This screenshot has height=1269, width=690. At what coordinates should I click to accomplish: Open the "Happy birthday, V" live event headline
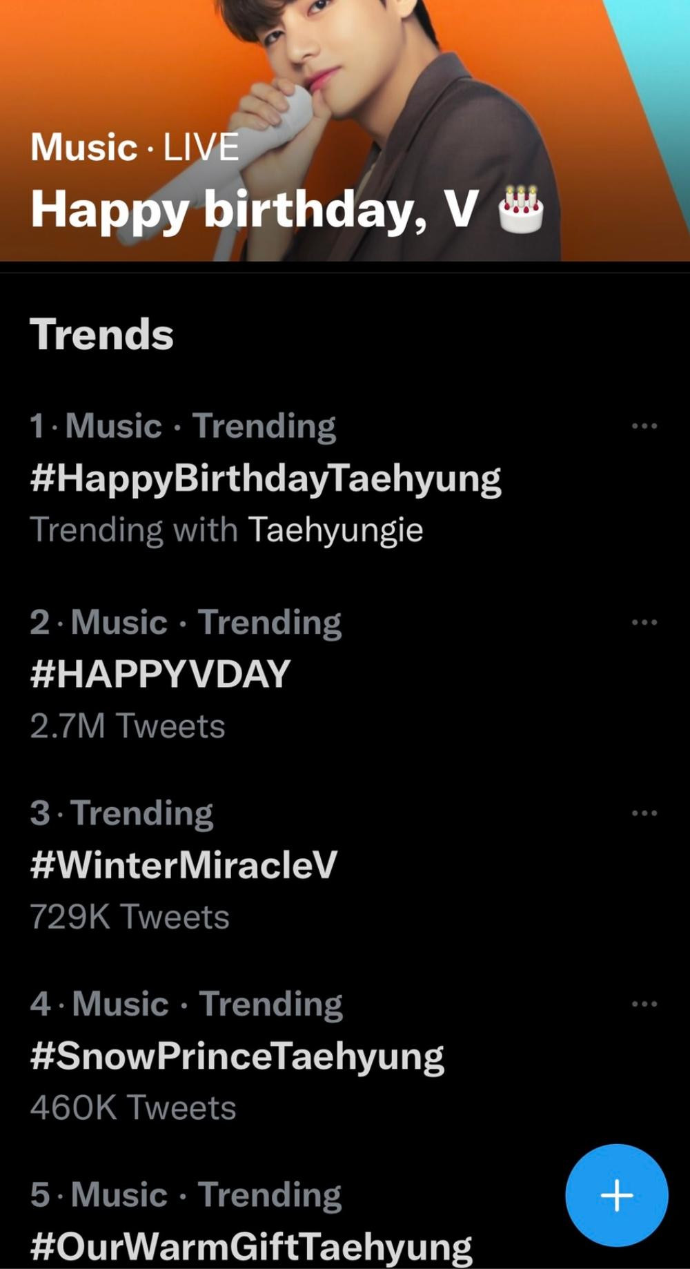254,209
